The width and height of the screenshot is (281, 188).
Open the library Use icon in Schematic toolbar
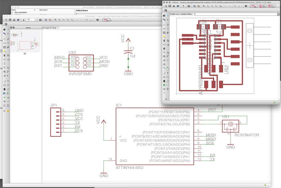[x=40, y=20]
